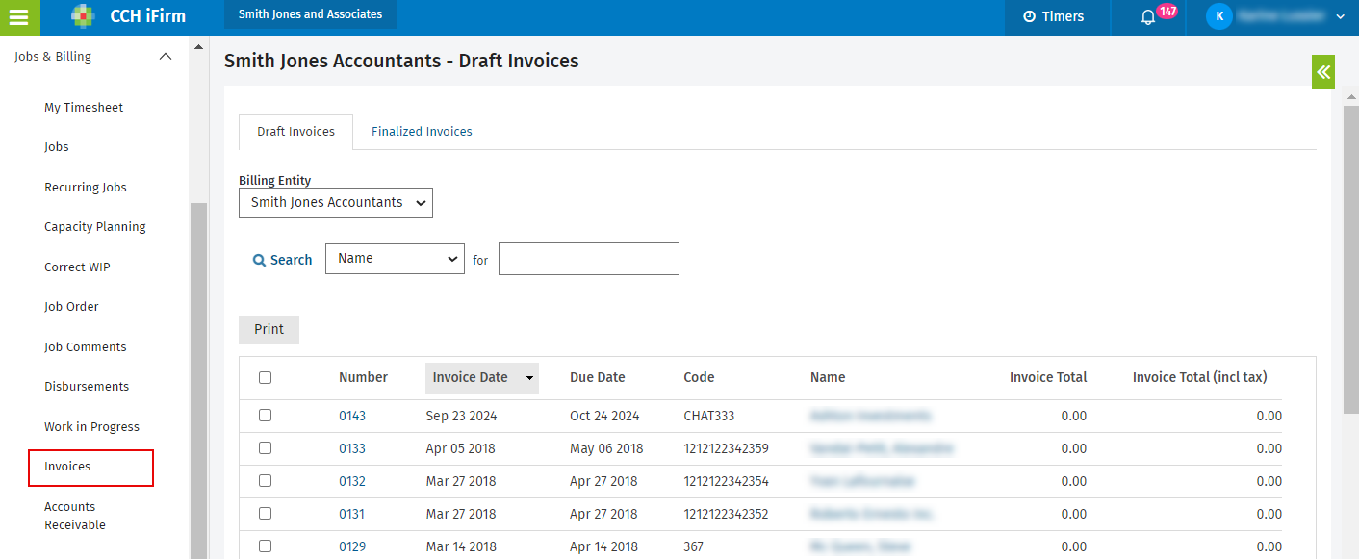
Task: Check the box for invoice 0132
Action: point(265,481)
